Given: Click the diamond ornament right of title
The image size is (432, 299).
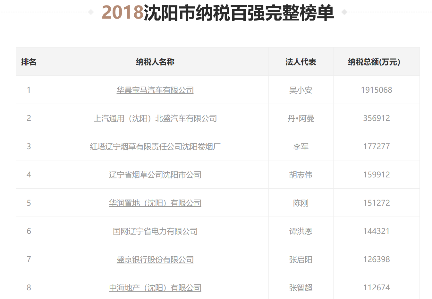Looking at the screenshot, I should [x=344, y=12].
